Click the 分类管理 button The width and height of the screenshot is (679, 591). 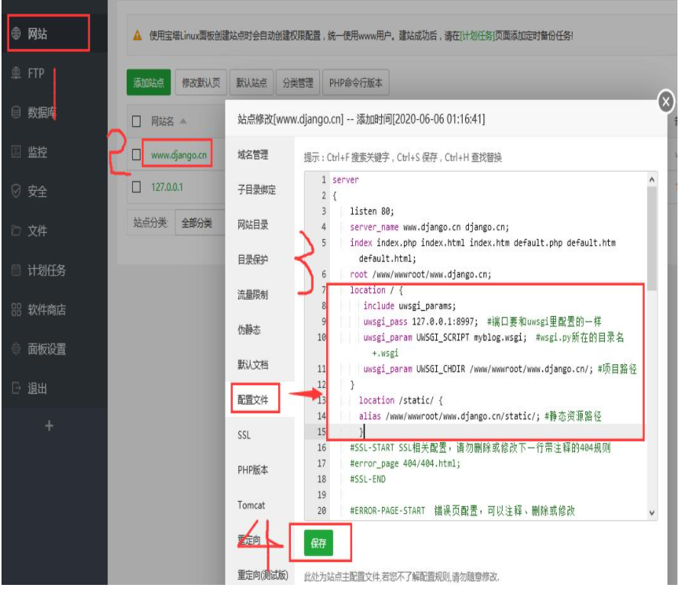tap(298, 82)
